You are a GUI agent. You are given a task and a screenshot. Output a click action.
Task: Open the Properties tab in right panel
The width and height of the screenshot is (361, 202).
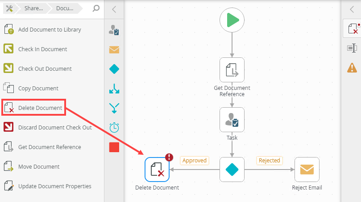pyautogui.click(x=352, y=48)
